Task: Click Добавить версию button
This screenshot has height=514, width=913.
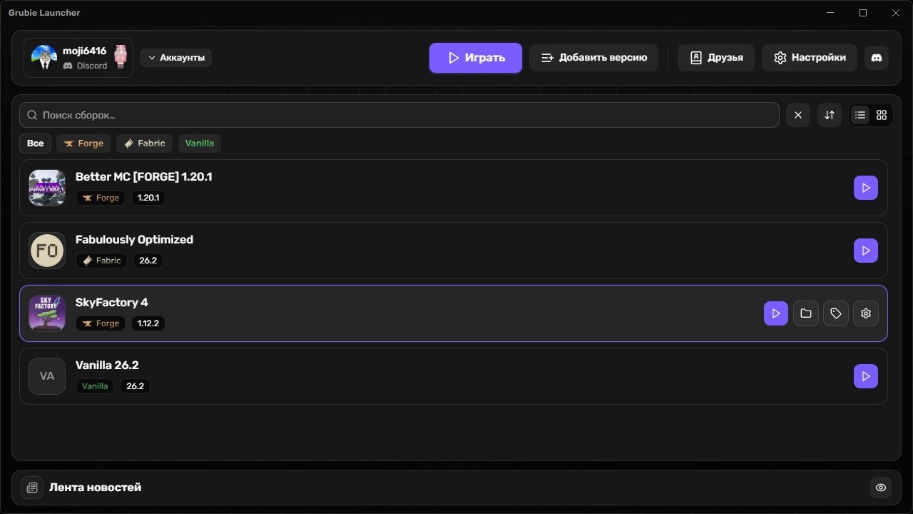Action: (593, 58)
